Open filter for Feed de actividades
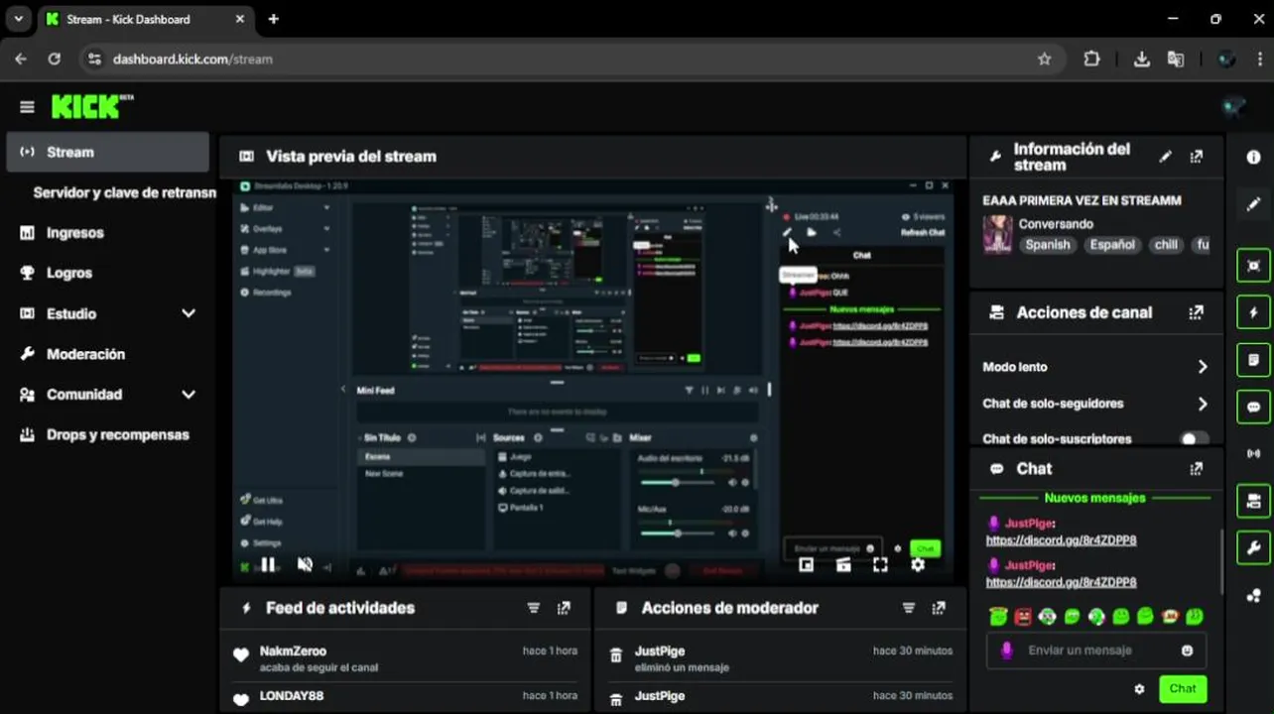1274x714 pixels. 533,608
